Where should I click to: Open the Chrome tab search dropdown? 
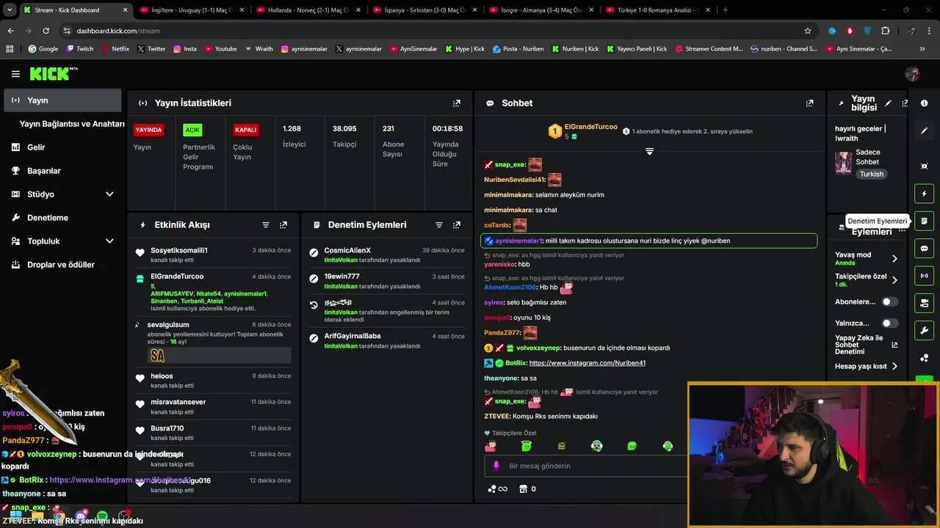coord(10,10)
